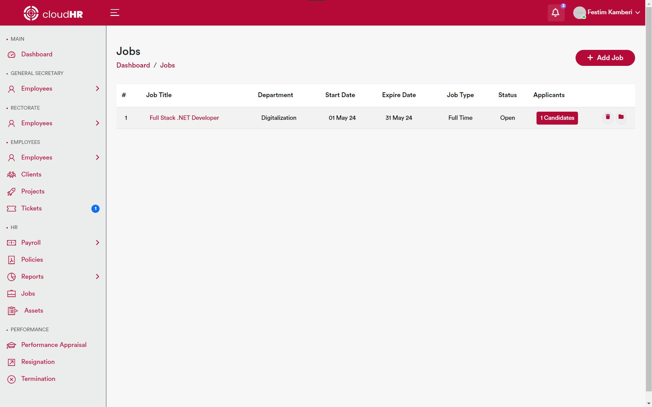Open the Full Stack .NET Developer link
This screenshot has height=407, width=652.
(x=184, y=118)
